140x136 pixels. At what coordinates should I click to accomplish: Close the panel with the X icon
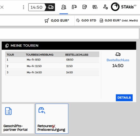tap(2, 7)
